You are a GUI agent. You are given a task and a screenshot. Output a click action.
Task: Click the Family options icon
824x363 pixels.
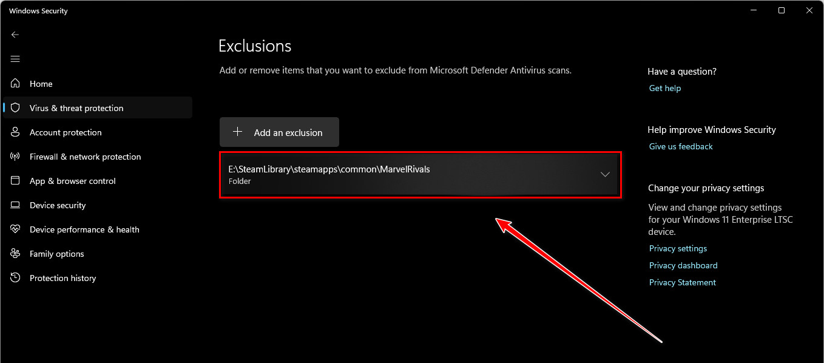pos(16,254)
